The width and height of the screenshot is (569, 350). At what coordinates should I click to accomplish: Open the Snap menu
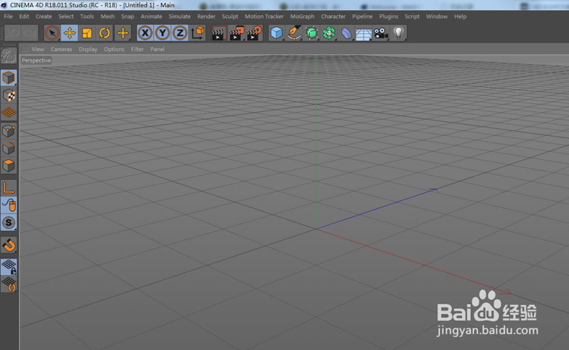click(127, 16)
